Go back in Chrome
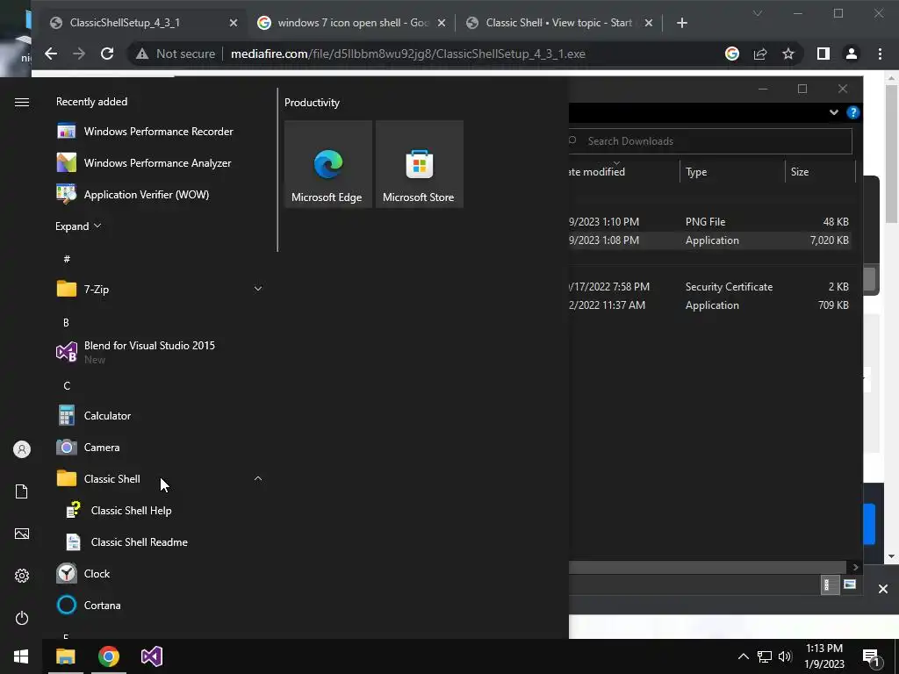The height and width of the screenshot is (674, 899). point(51,54)
